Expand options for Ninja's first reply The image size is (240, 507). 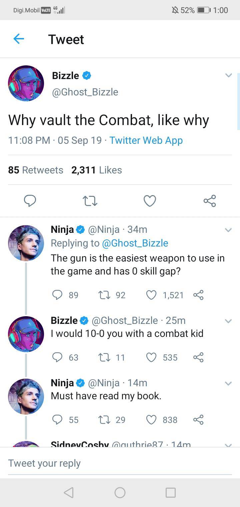[x=229, y=230]
